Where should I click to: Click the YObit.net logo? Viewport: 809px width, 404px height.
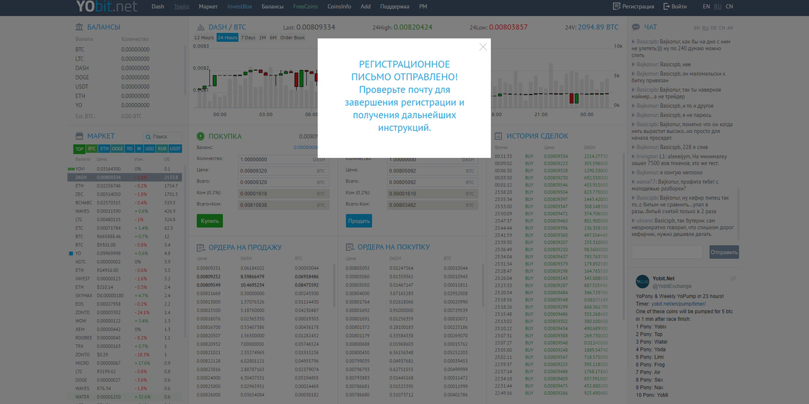tap(106, 7)
